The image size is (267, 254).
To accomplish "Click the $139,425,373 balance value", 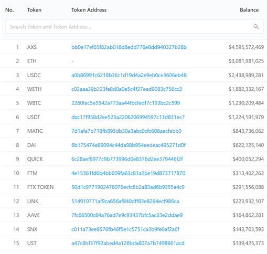I will pos(248,244).
